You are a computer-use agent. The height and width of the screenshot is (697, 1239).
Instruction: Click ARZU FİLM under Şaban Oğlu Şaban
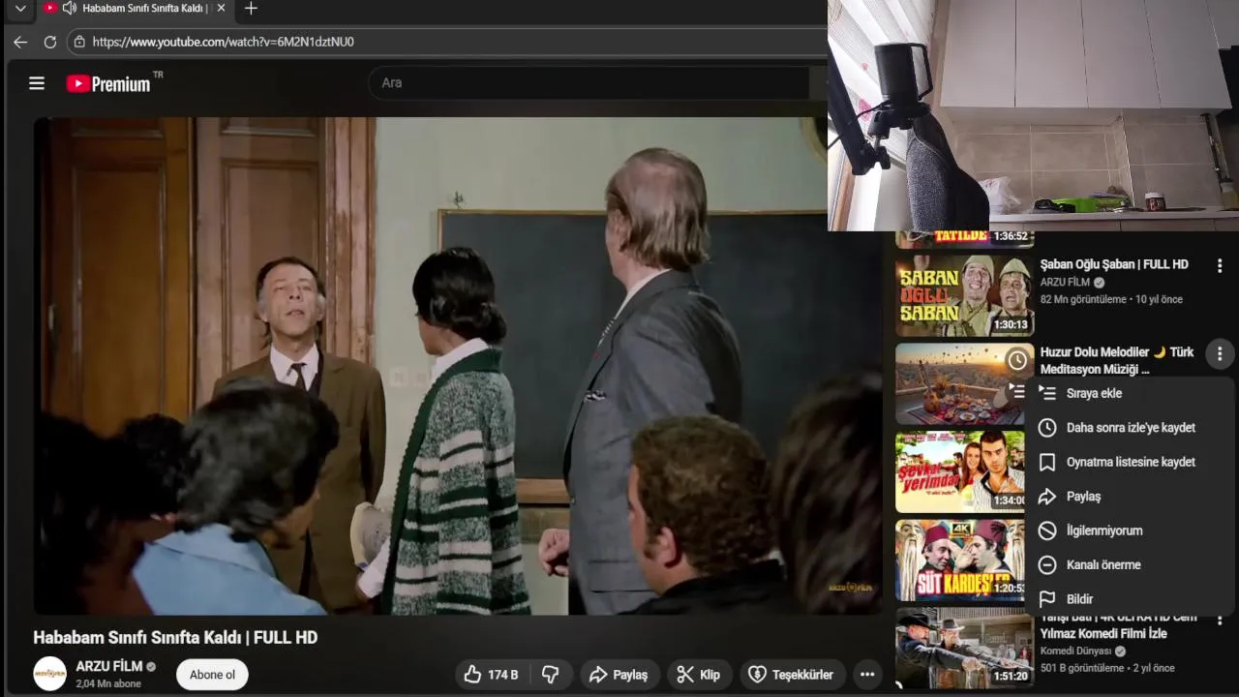click(1065, 283)
